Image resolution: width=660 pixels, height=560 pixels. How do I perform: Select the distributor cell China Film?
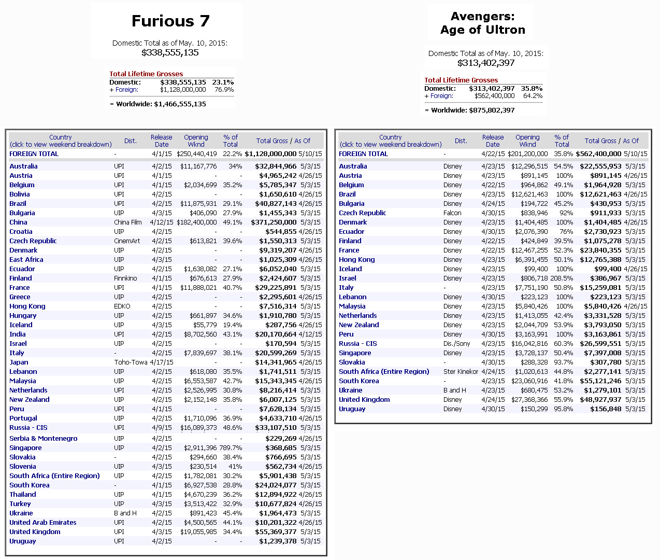(x=128, y=222)
